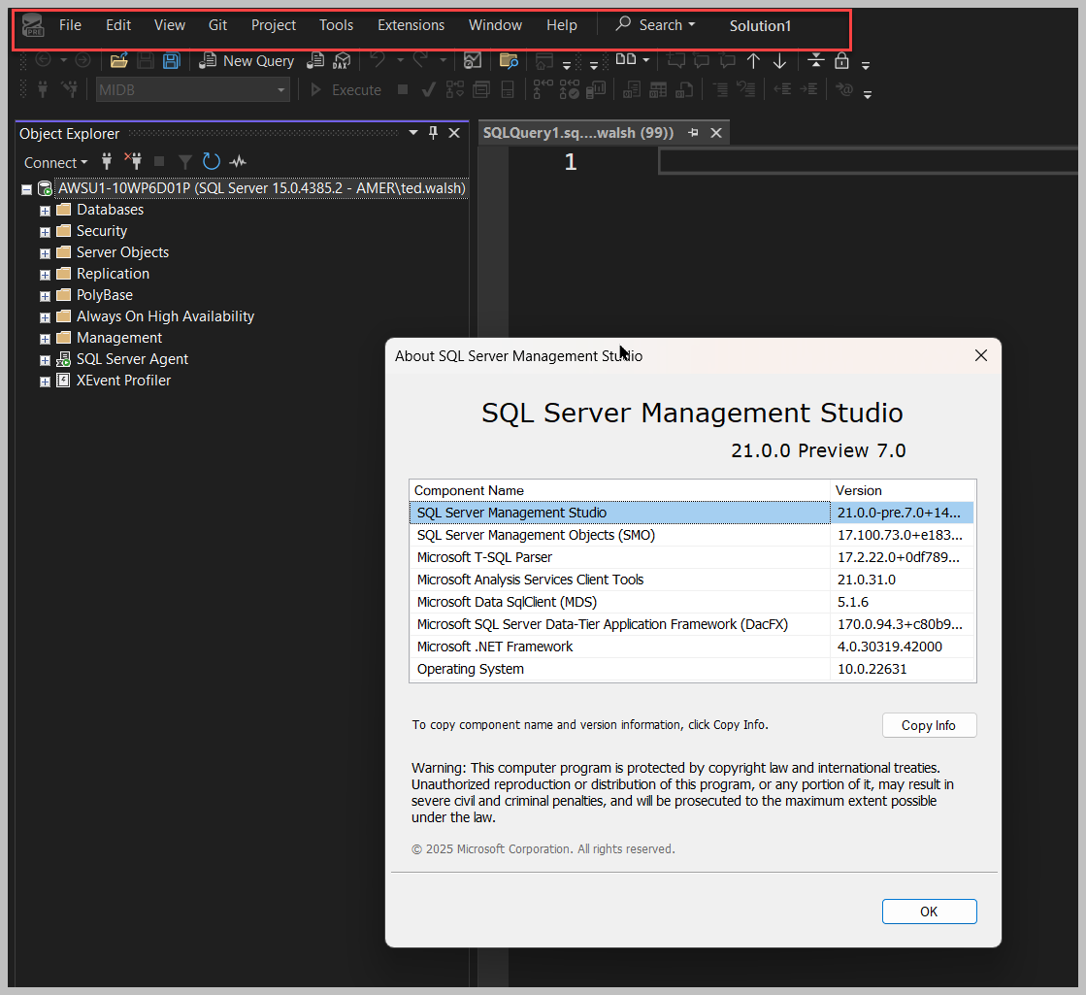
Task: Select the XEvent Profiler node
Action: [x=123, y=381]
